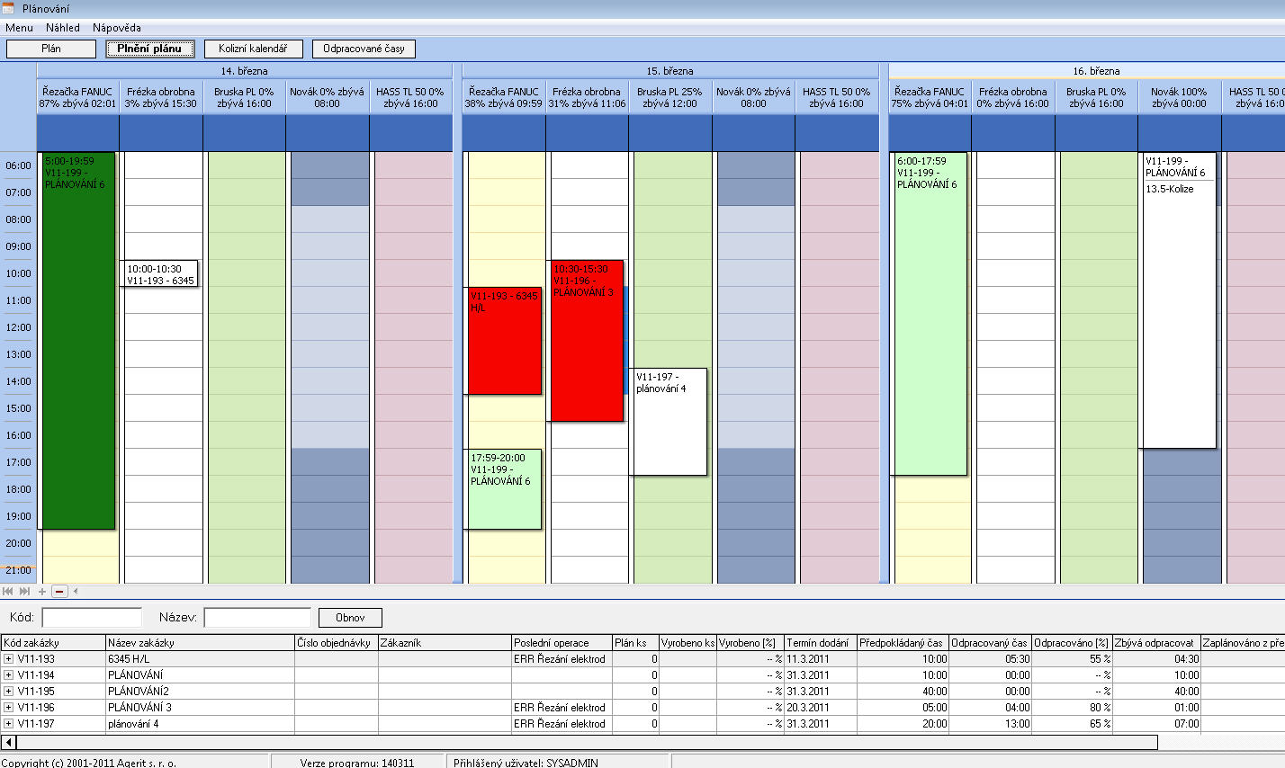Click the Kód input field

92,618
